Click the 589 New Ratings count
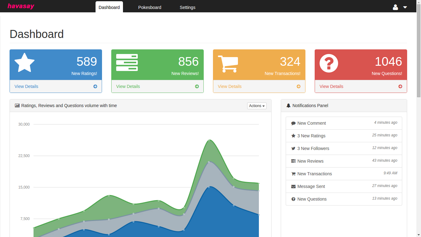This screenshot has width=421, height=237. tap(87, 61)
